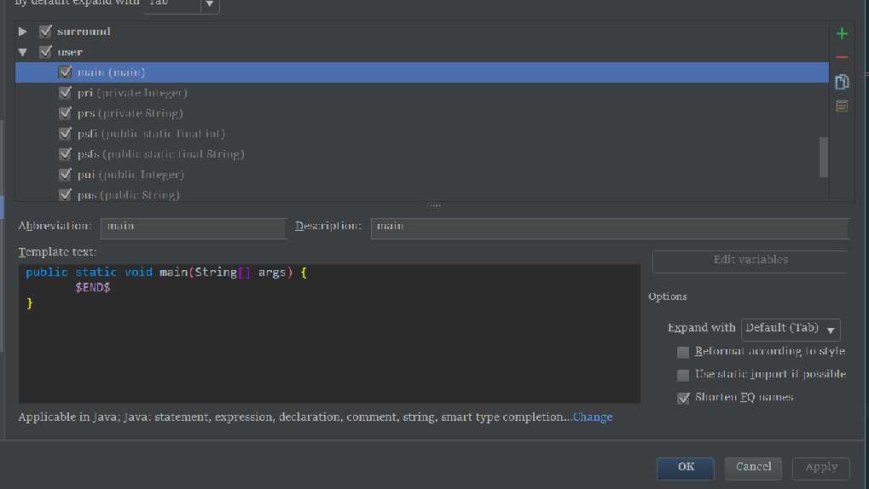Screen dimensions: 869x489
Task: Click the template list vertical scrollbar
Action: coord(824,157)
